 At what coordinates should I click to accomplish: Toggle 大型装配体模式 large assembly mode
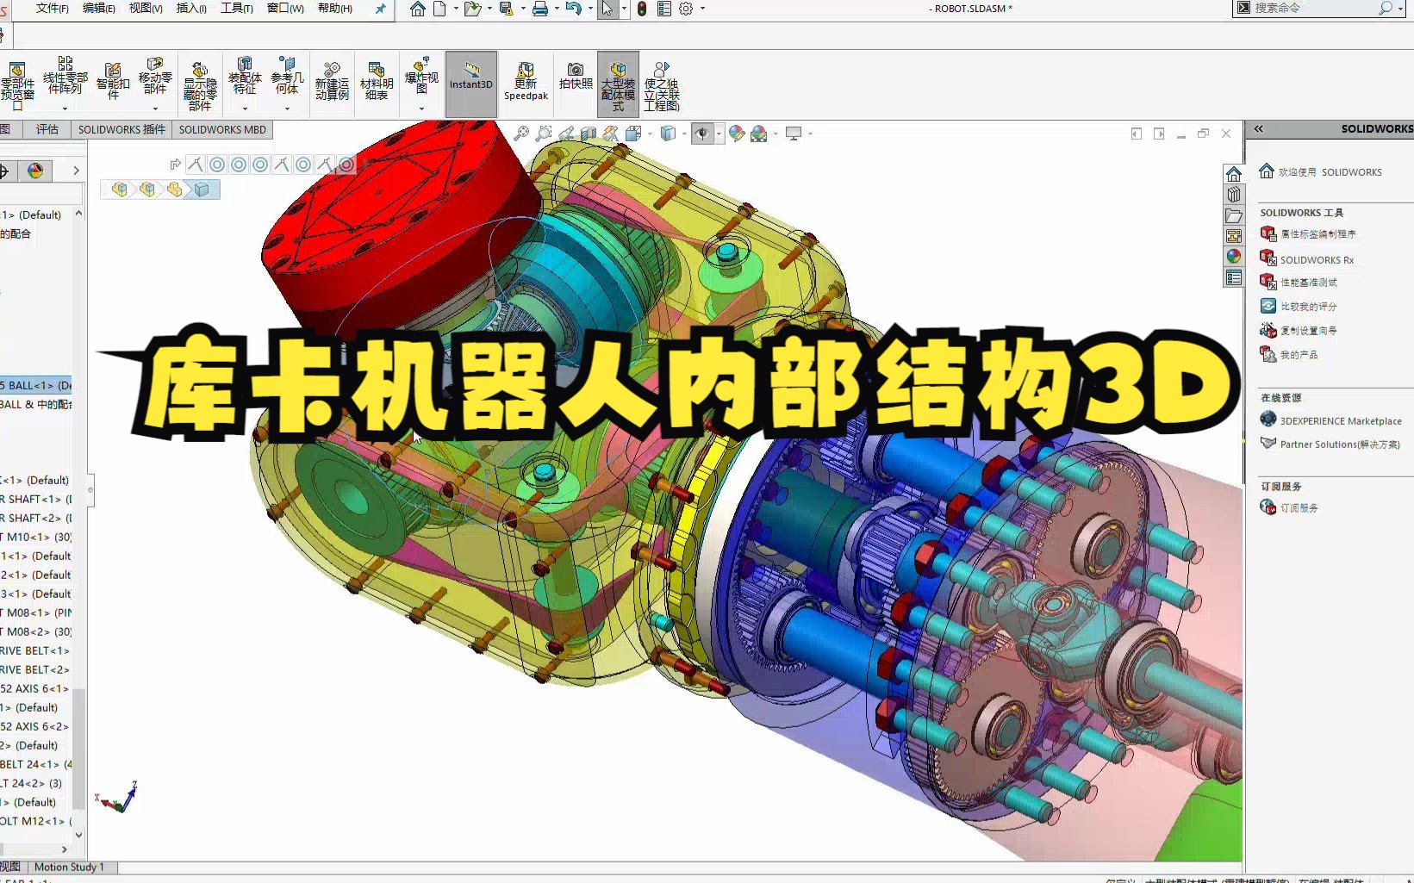[618, 84]
